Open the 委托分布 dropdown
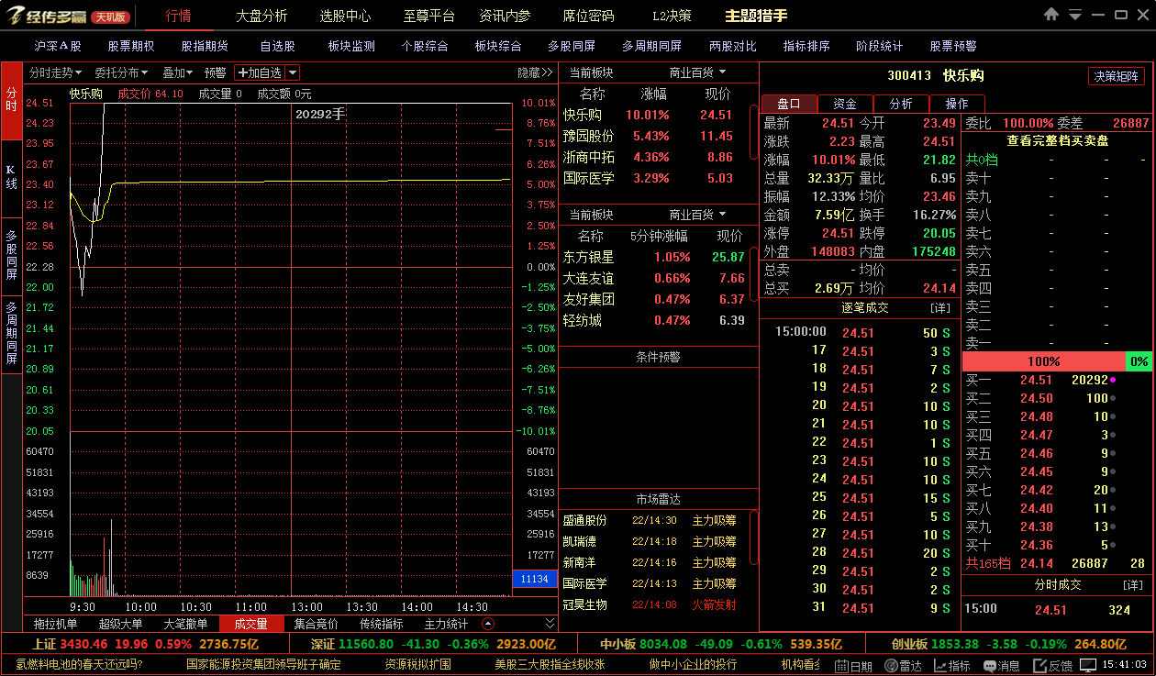The image size is (1156, 676). (121, 72)
